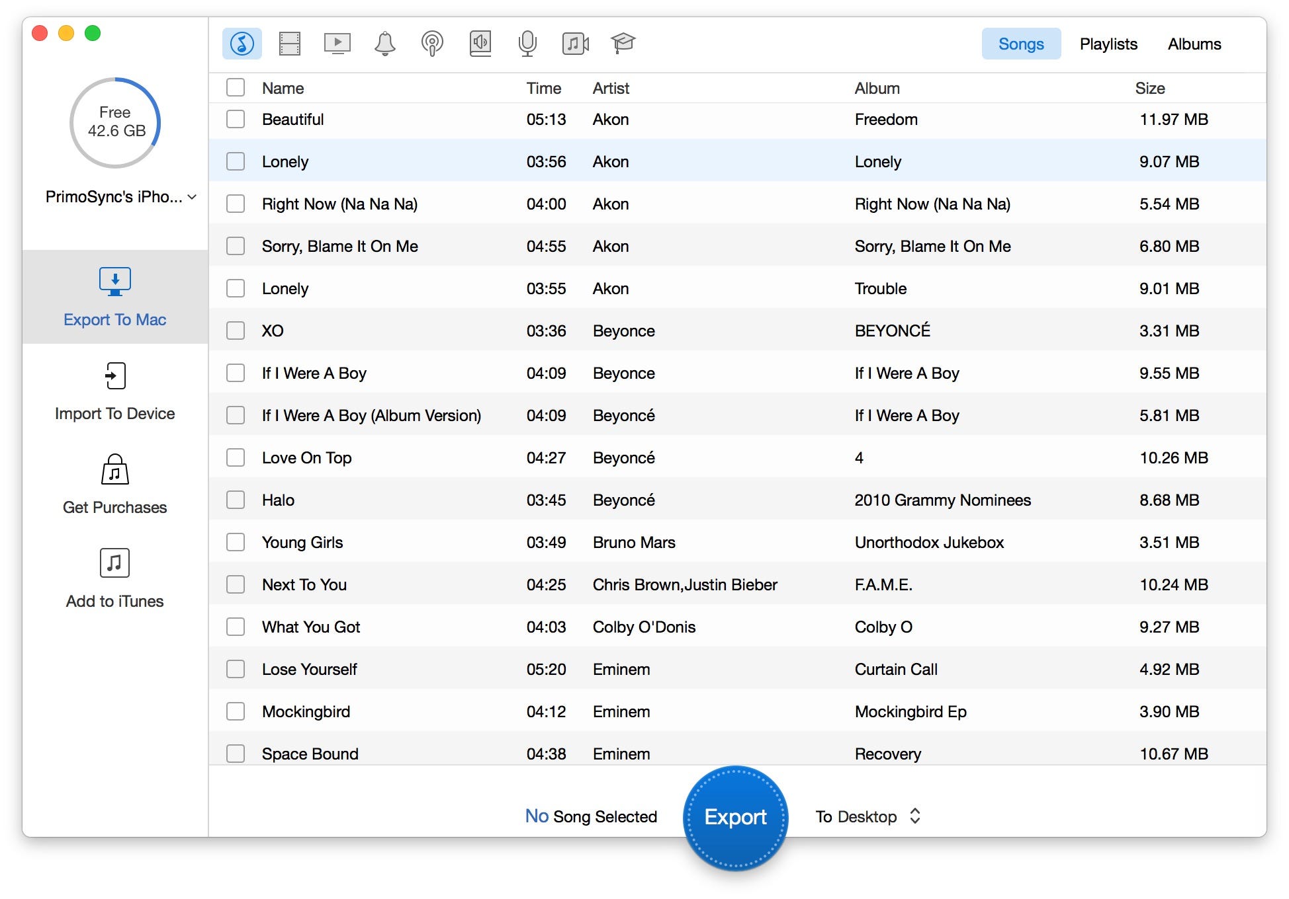Open the To Desktop destination selector

(x=868, y=817)
